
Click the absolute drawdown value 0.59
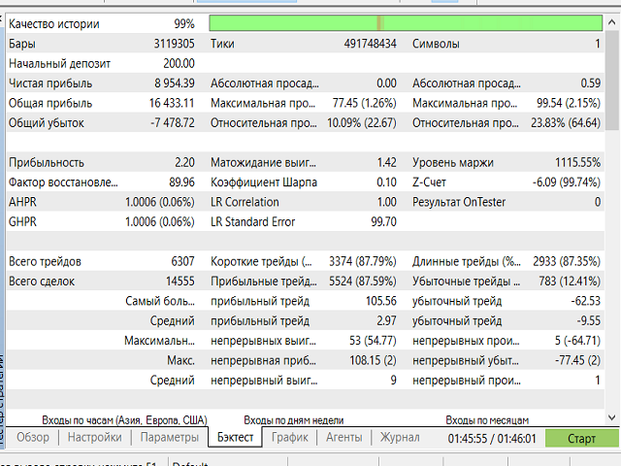(x=591, y=83)
